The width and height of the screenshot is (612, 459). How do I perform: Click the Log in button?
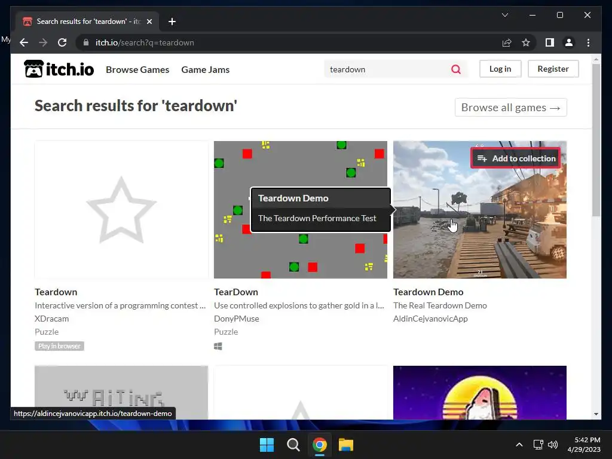500,69
